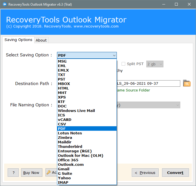Choose EML from the saving list
This screenshot has width=196, height=186.
coord(87,66)
